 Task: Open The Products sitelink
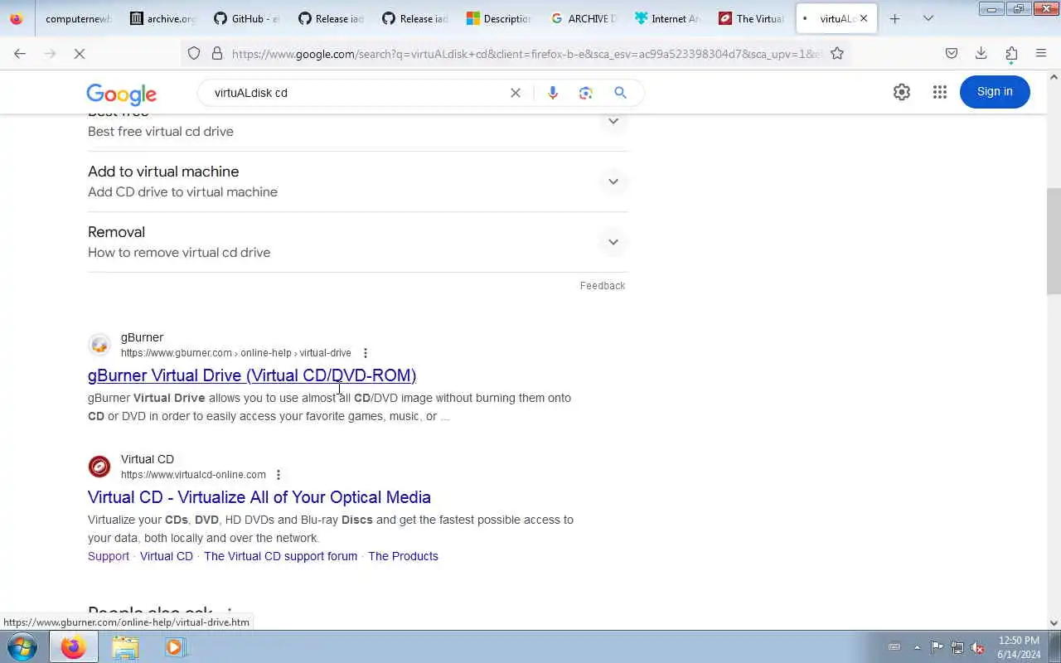(x=403, y=556)
